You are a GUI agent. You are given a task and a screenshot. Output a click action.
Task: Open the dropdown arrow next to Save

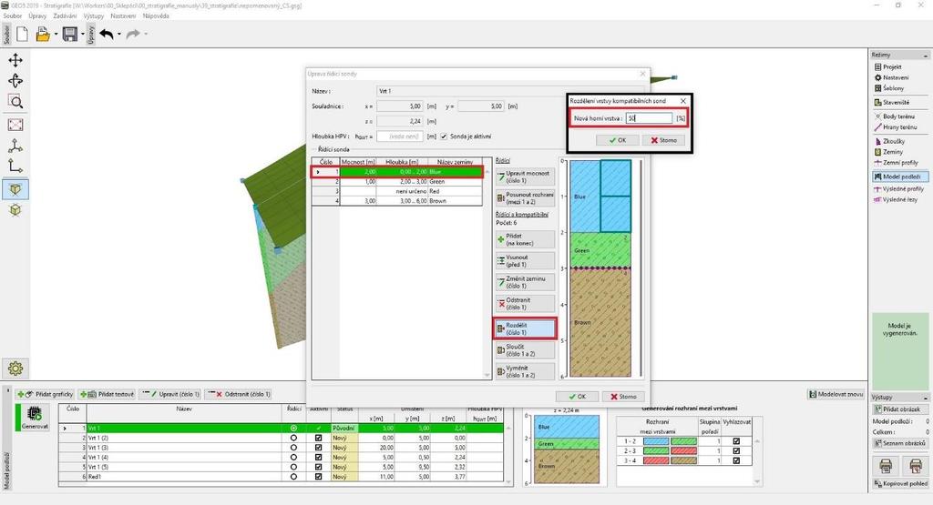pyautogui.click(x=83, y=35)
